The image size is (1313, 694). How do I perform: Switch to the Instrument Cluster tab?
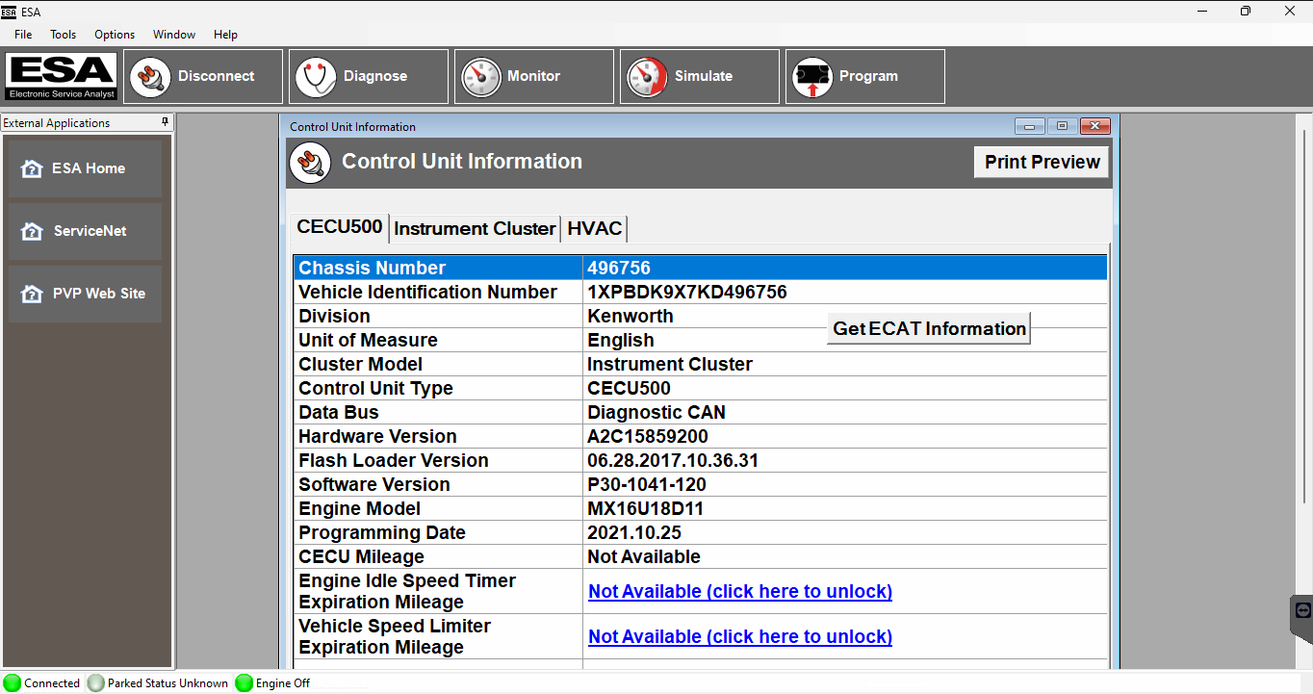(474, 228)
